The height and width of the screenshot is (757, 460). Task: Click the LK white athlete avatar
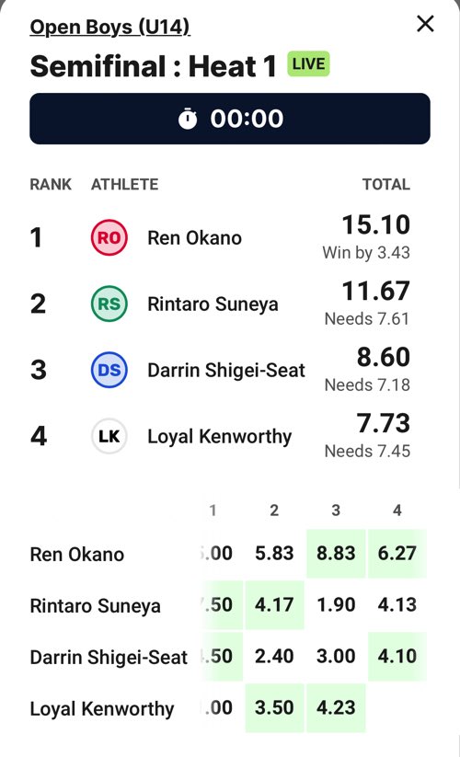coord(109,436)
